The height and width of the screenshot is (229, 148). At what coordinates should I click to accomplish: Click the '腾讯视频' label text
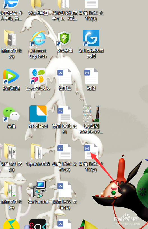point(11,88)
